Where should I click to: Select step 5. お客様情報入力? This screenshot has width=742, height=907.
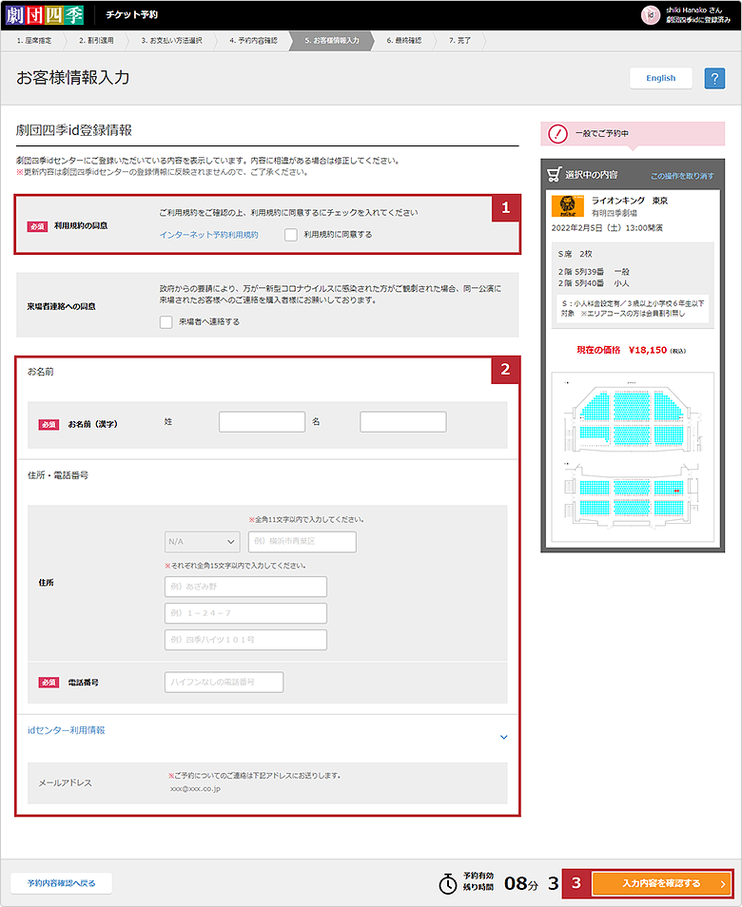point(332,41)
